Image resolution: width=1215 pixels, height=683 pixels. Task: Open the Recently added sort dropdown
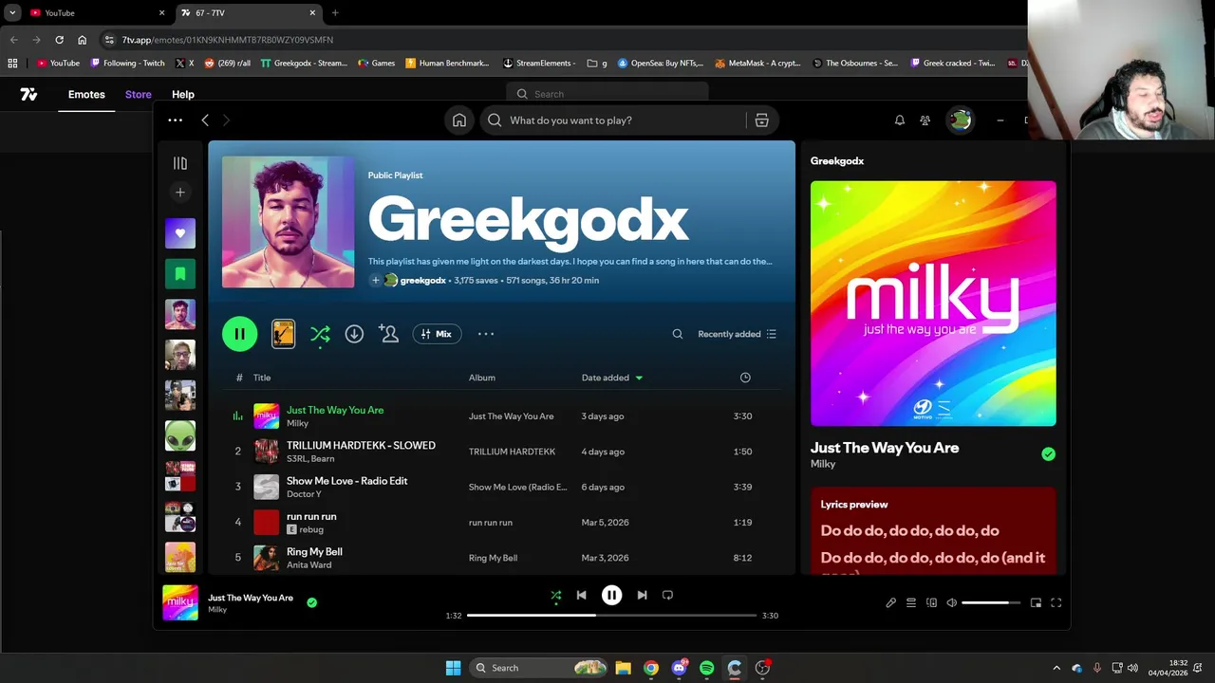(738, 334)
